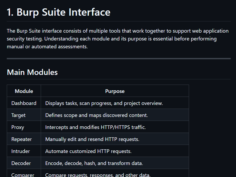This screenshot has height=177, width=236.
Task: Click the 'Main Modules' heading
Action: (x=32, y=72)
